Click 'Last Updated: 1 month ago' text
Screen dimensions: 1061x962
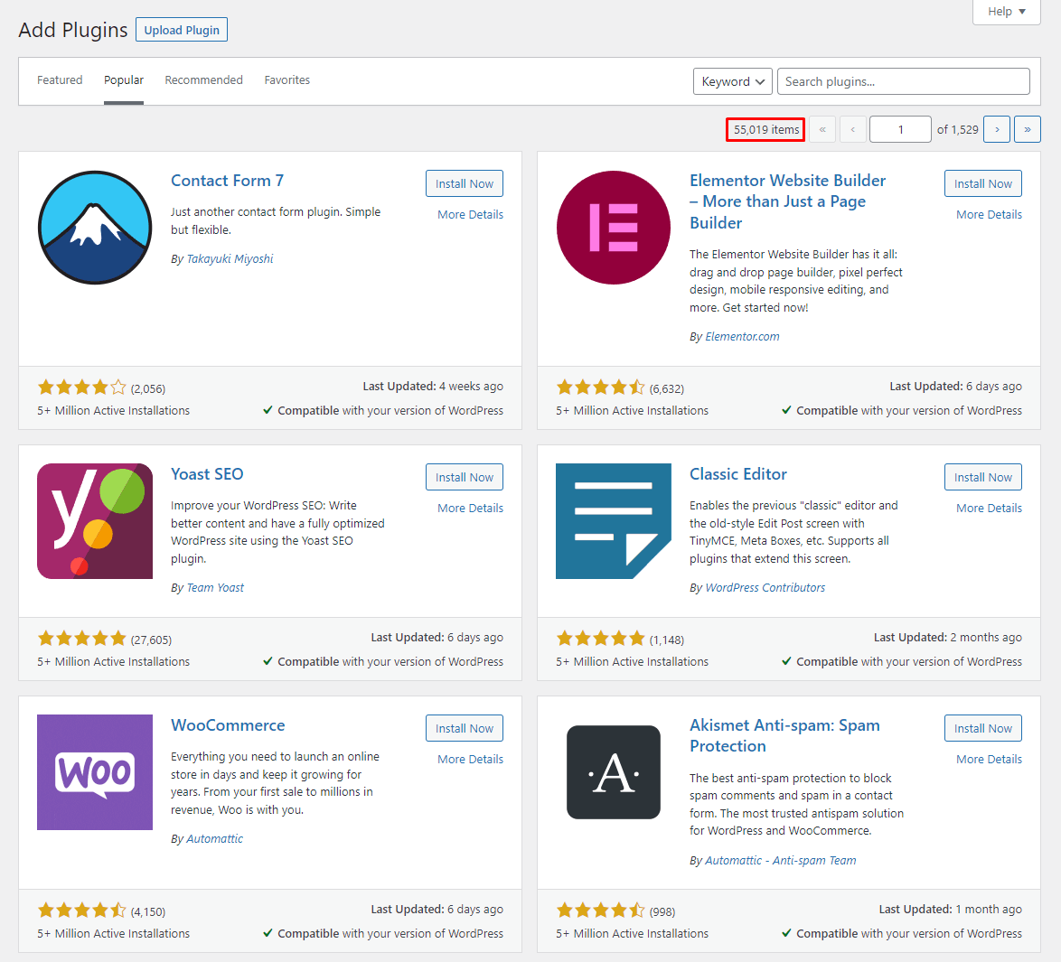tap(951, 910)
